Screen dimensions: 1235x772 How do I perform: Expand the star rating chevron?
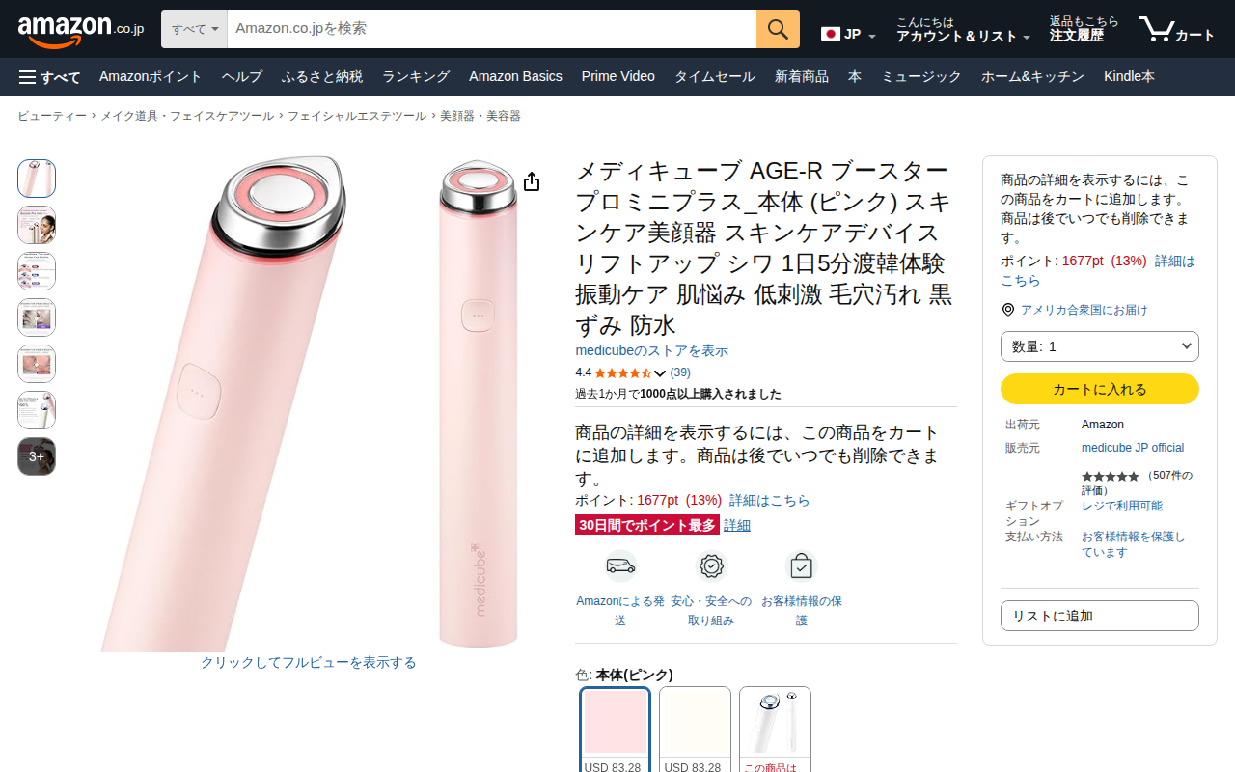pyautogui.click(x=660, y=373)
